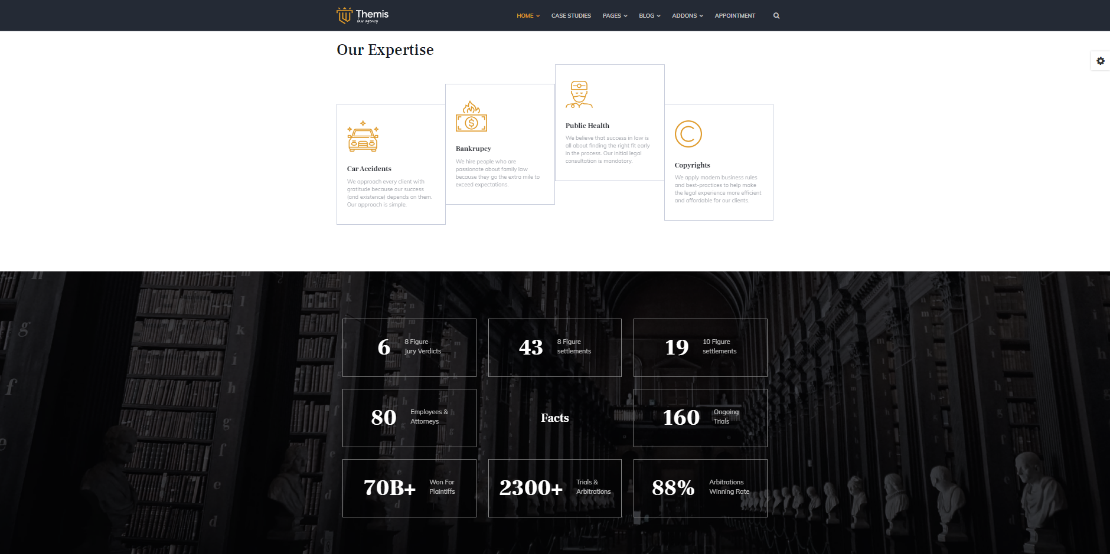Expand the HOME dropdown menu
Screen dimensions: 1110x554
[528, 16]
